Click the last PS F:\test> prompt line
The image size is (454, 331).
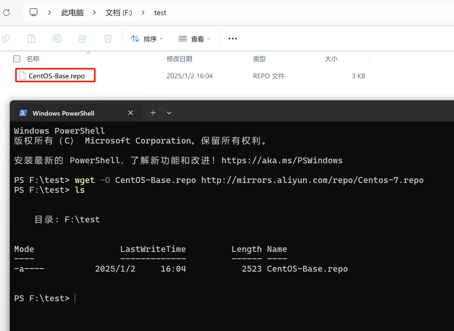42,299
